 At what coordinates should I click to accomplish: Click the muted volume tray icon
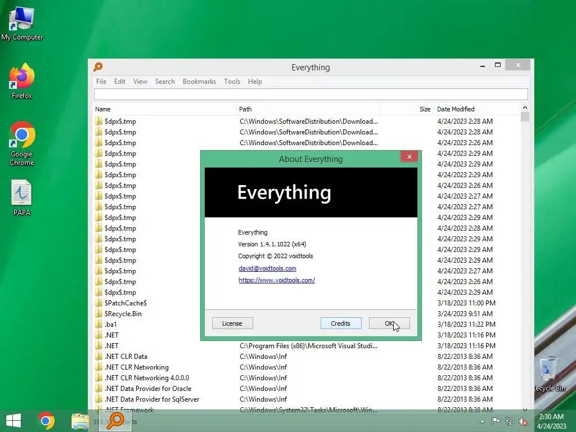click(523, 422)
